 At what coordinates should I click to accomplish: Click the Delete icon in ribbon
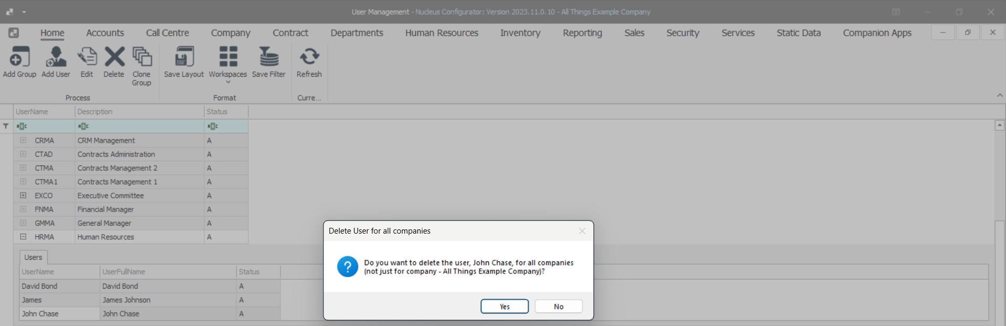(114, 57)
